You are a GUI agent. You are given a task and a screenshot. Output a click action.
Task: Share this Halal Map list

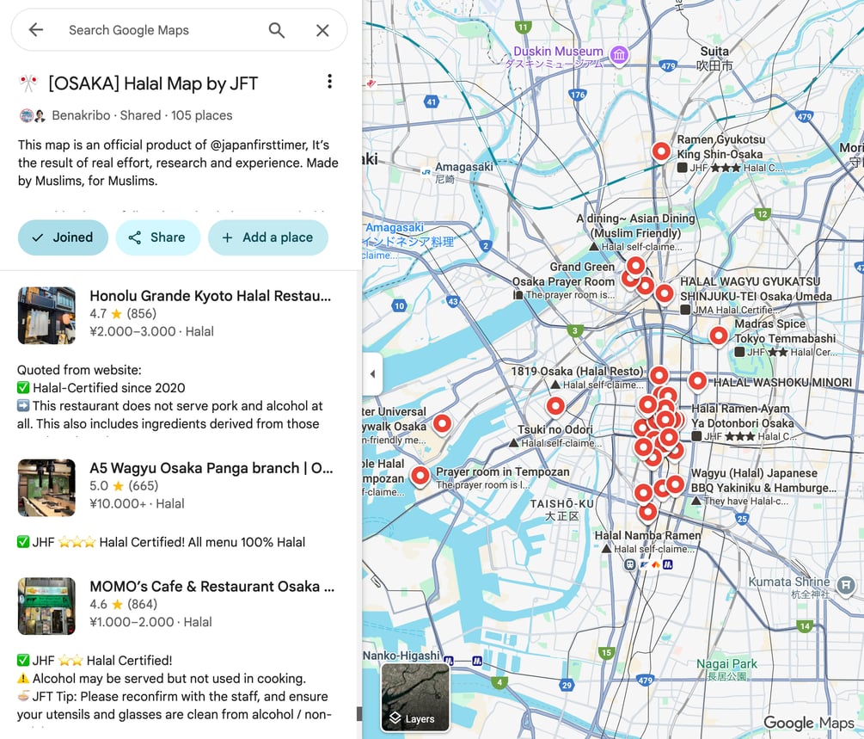pyautogui.click(x=157, y=237)
